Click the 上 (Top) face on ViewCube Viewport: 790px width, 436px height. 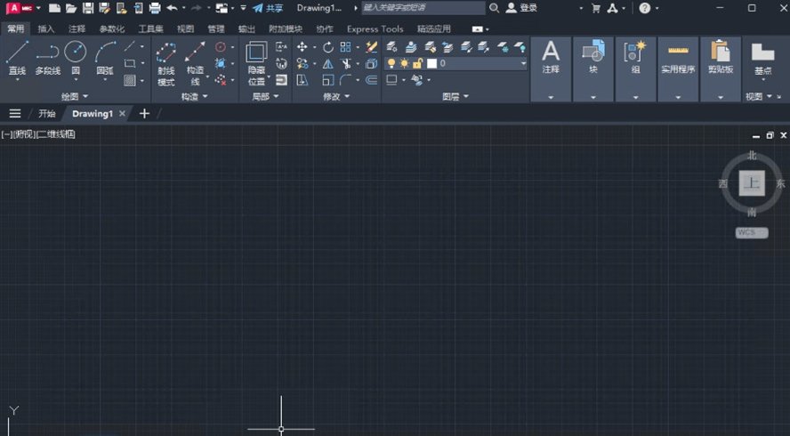pos(752,183)
